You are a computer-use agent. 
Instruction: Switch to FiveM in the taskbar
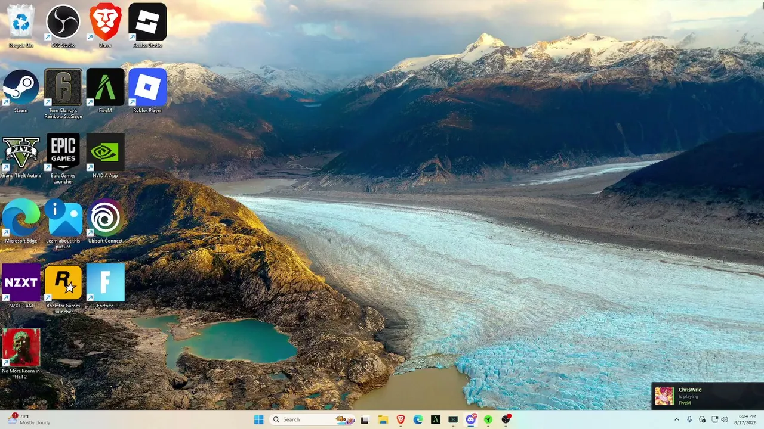click(436, 419)
